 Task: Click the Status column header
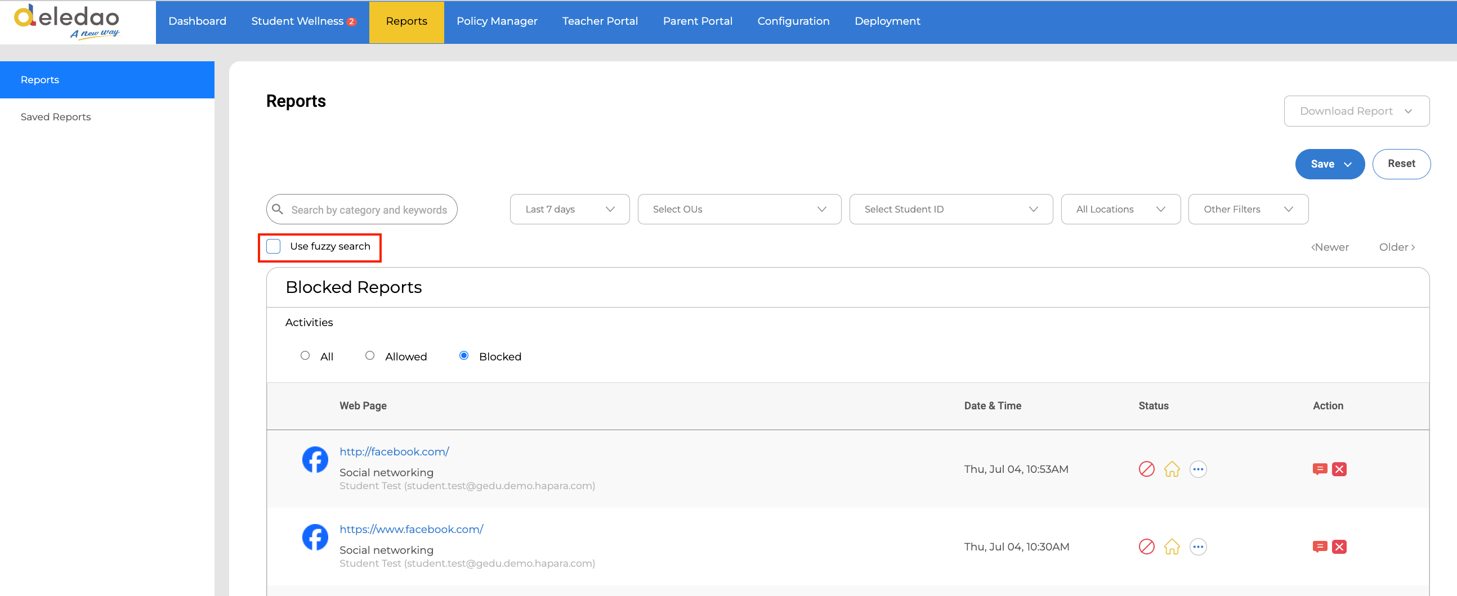click(1153, 405)
